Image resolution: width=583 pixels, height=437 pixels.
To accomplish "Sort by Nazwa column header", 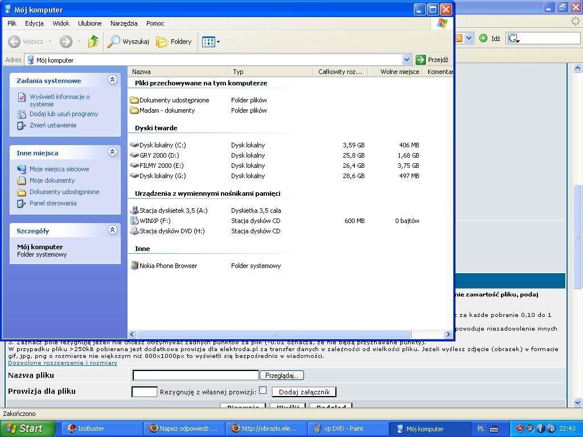I will pos(178,72).
